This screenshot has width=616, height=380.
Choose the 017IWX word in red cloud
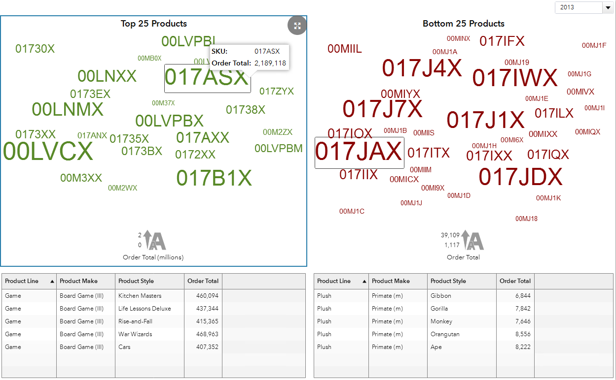click(x=515, y=78)
